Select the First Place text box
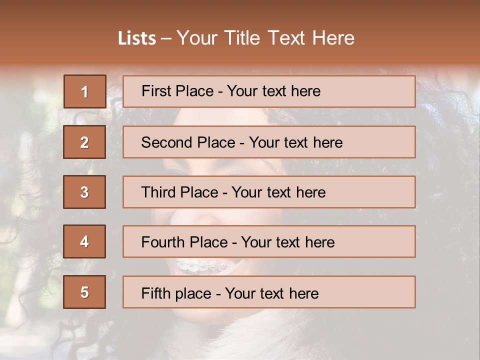480x360 pixels. (269, 91)
